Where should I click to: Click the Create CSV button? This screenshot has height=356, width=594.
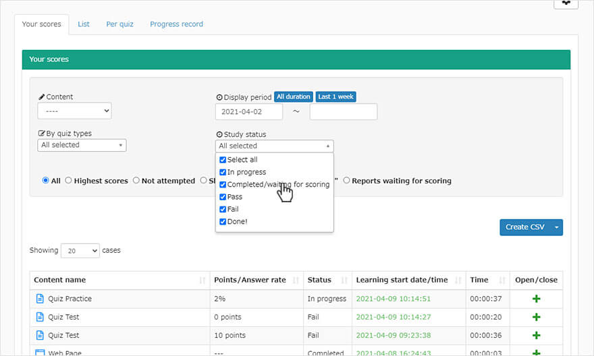pos(524,227)
